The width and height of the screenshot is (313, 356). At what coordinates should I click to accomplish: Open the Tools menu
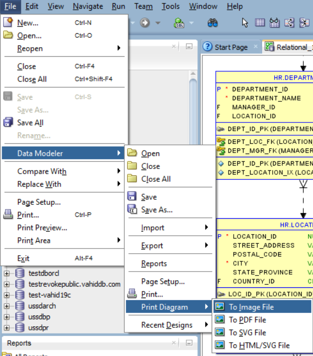[x=170, y=6]
